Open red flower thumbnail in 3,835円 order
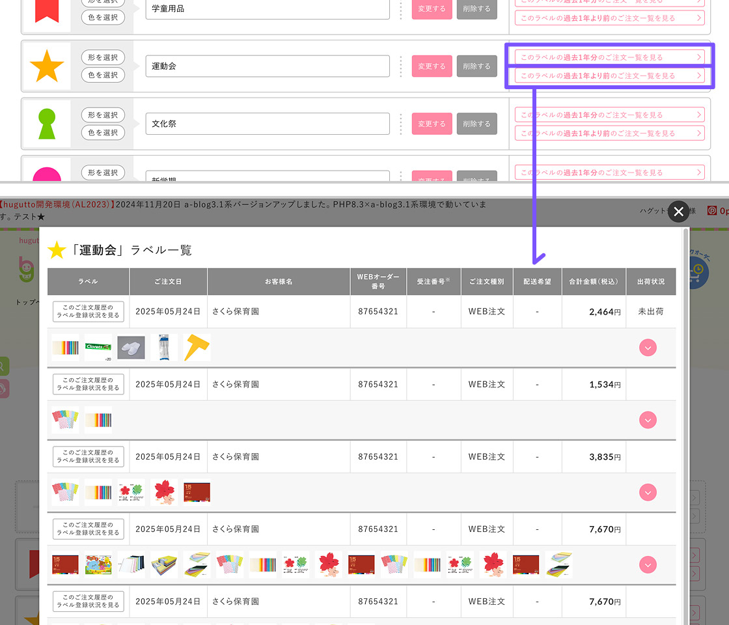729x625 pixels. [x=164, y=493]
